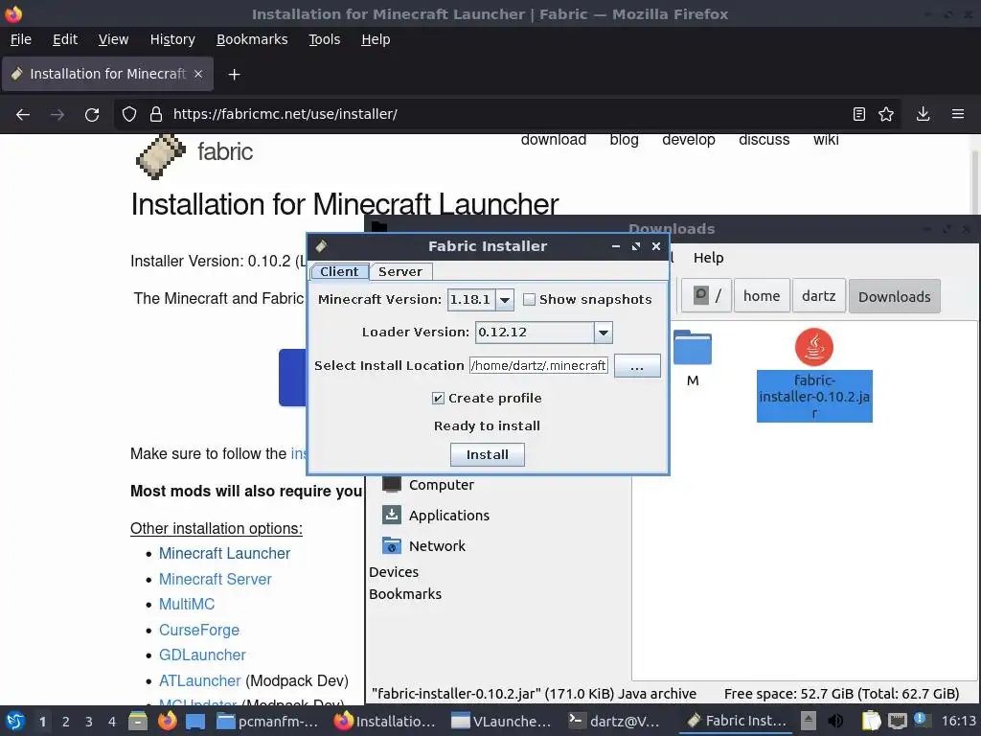981x736 pixels.
Task: Open Firefox downloads panel icon
Action: coord(923,114)
